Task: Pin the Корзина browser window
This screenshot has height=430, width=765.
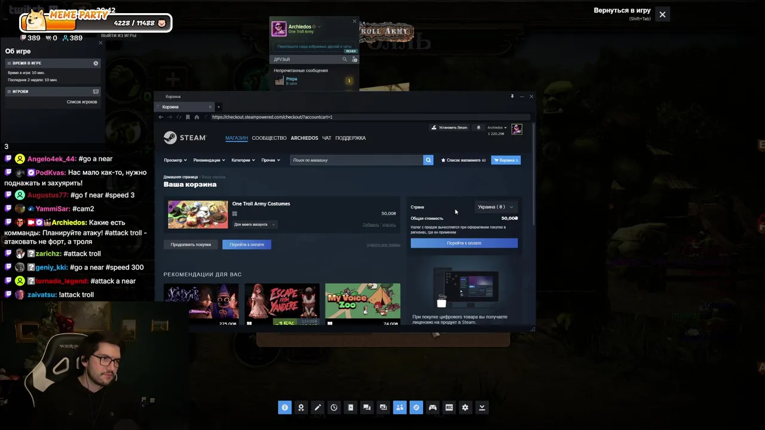Action: 512,96
